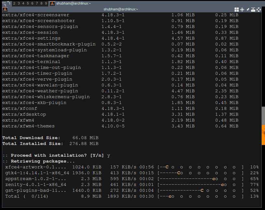Click the extra/xfdesktop package name
Viewport: 265px width, 210px height.
pyautogui.click(x=24, y=114)
